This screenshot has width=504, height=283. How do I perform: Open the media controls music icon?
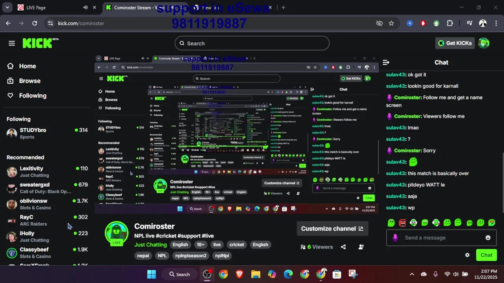[469, 23]
